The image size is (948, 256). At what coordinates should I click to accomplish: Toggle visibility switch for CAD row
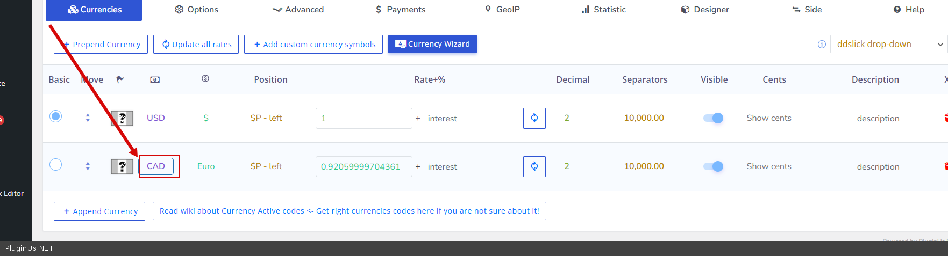tap(713, 166)
